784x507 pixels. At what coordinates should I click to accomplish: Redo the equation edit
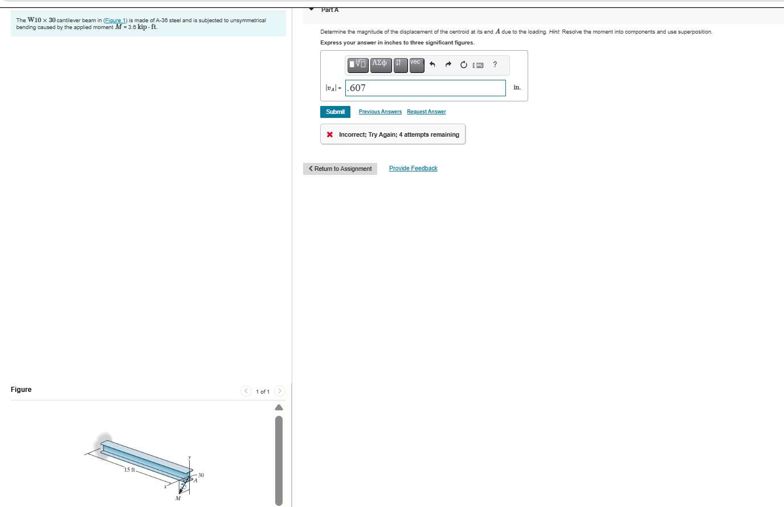pos(448,64)
